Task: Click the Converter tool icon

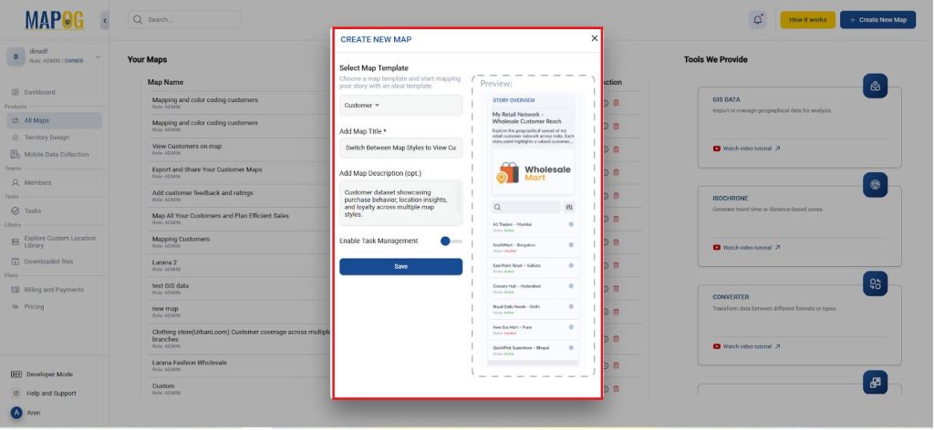Action: point(875,283)
